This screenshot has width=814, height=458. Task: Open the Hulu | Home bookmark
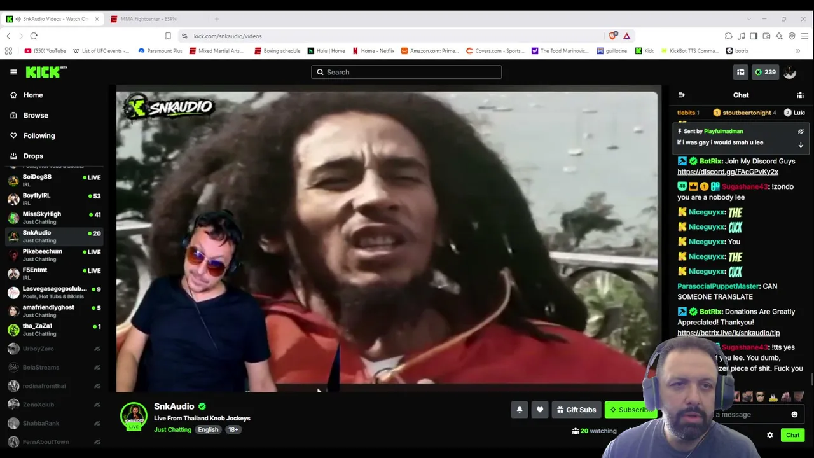[326, 51]
